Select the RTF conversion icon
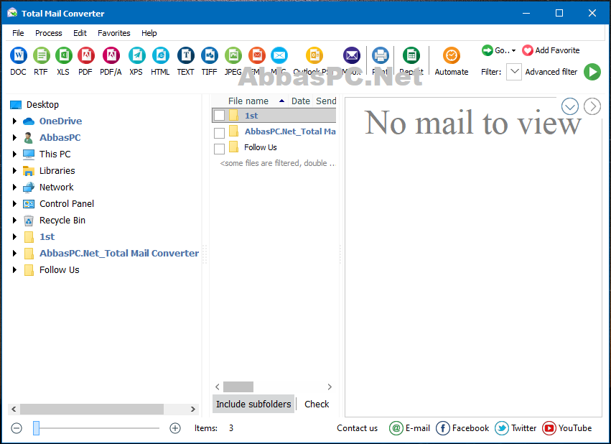611x444 pixels. pyautogui.click(x=41, y=55)
